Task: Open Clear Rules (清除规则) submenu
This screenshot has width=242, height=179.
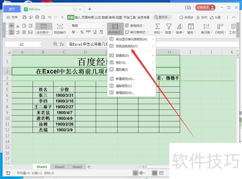Action: [132, 86]
